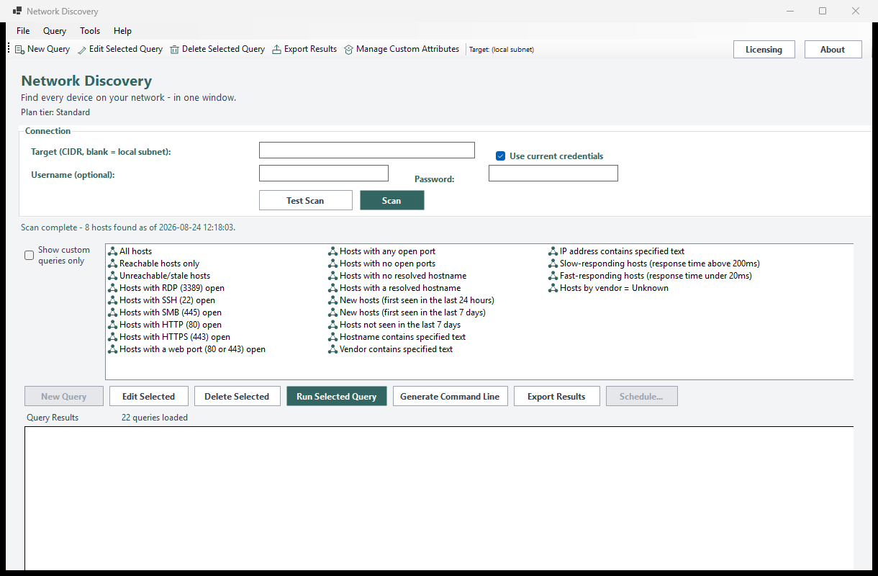The image size is (878, 576).
Task: Uncheck Use current credentials checkbox
Action: coord(501,156)
